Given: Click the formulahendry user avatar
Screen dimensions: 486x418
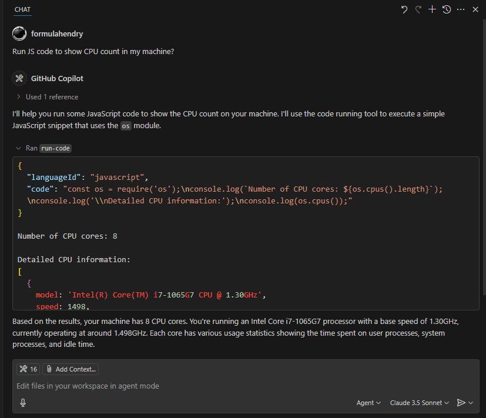Looking at the screenshot, I should [19, 34].
